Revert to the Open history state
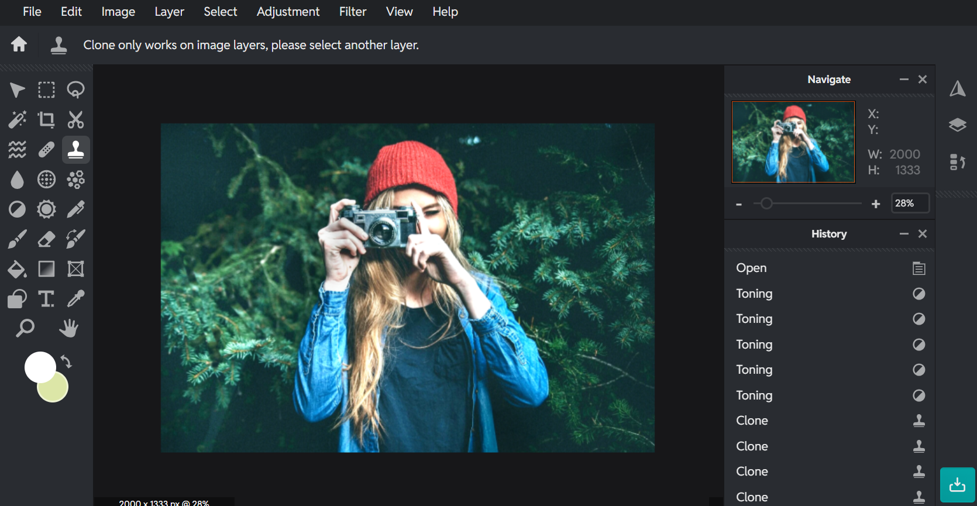 coord(830,268)
